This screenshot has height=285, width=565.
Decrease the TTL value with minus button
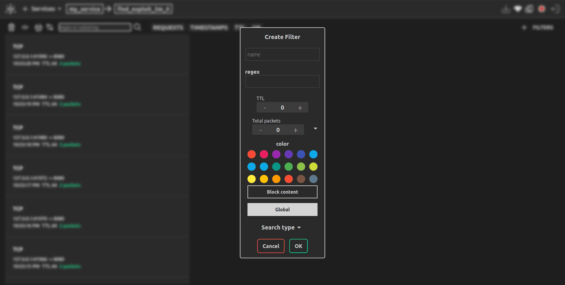coord(265,108)
